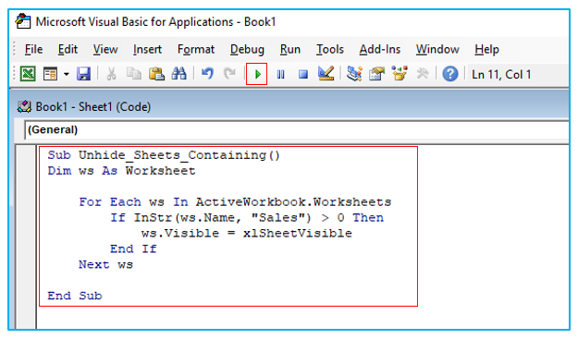Click the Toolbox hammer and wrench icon
Screen dimensions: 578x339
pos(423,74)
